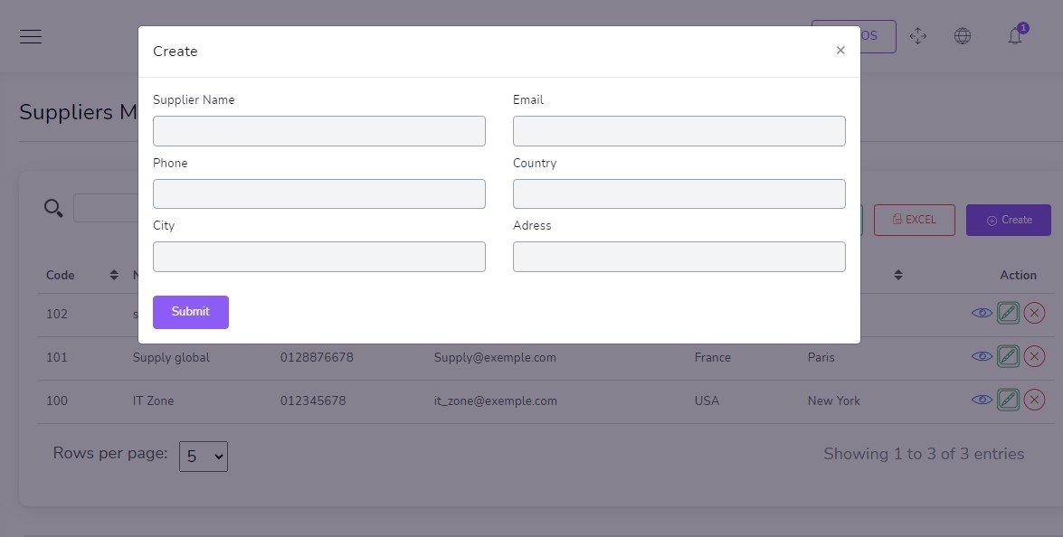Screen dimensions: 1063x537
Task: Click the fullscreen arrows icon
Action: (917, 36)
